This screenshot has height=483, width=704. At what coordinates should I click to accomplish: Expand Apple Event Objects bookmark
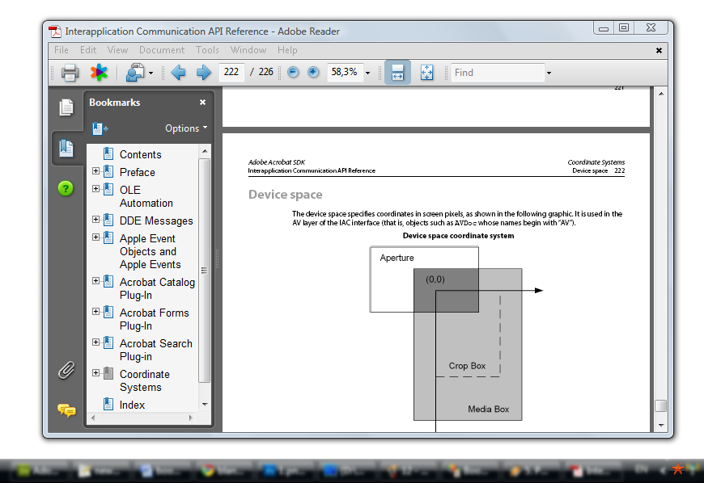tap(95, 237)
